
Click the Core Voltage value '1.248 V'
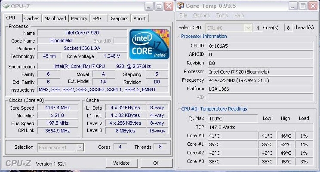pos(112,56)
